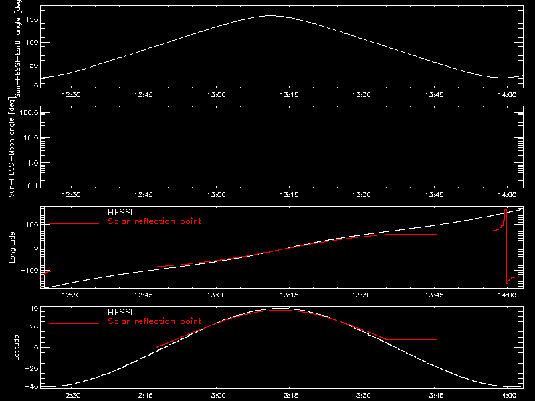535x401 pixels.
Task: Click 13:15 time label below Earth angle plot
Action: pyautogui.click(x=289, y=94)
